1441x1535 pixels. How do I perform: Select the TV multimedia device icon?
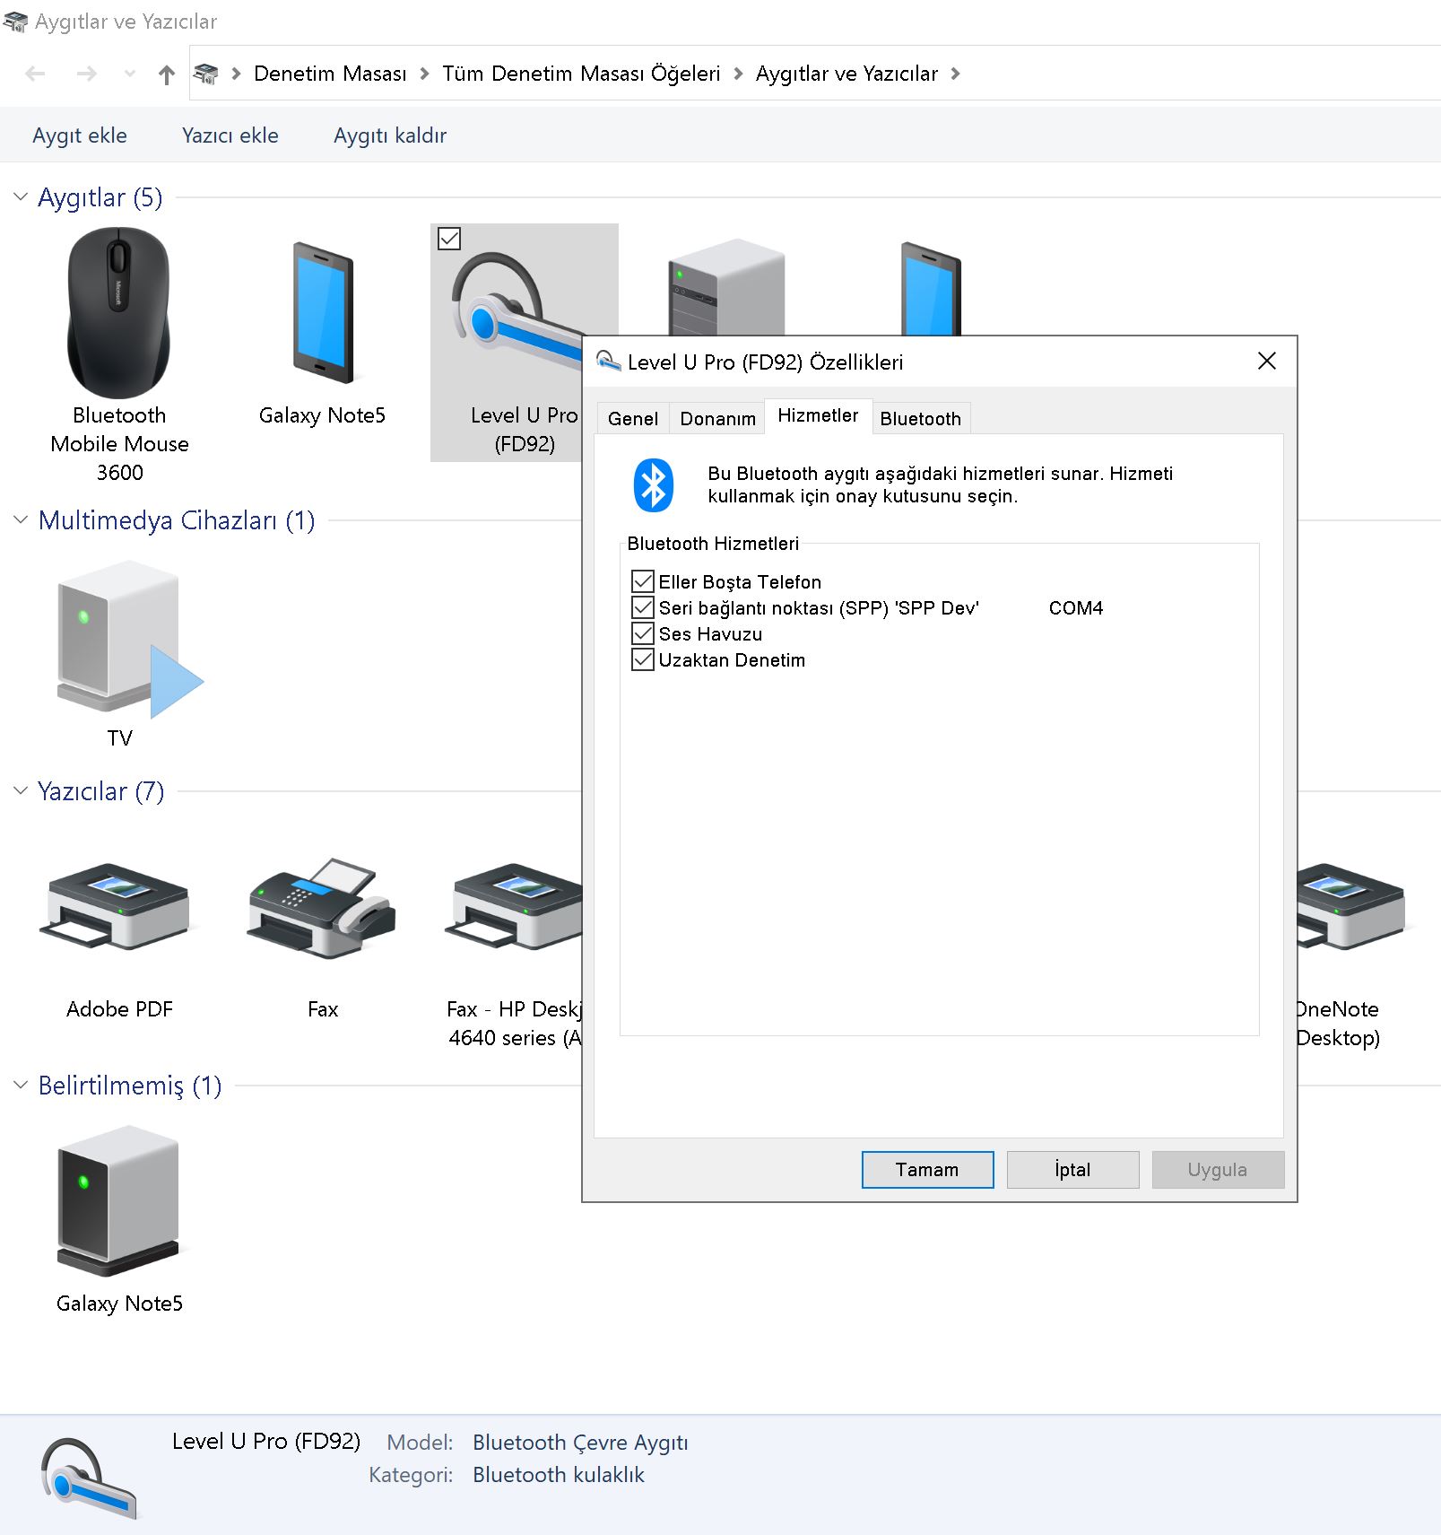(130, 640)
